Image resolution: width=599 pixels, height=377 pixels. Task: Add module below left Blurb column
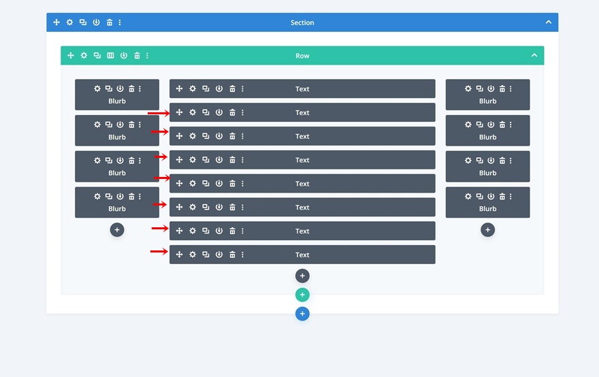pos(117,230)
